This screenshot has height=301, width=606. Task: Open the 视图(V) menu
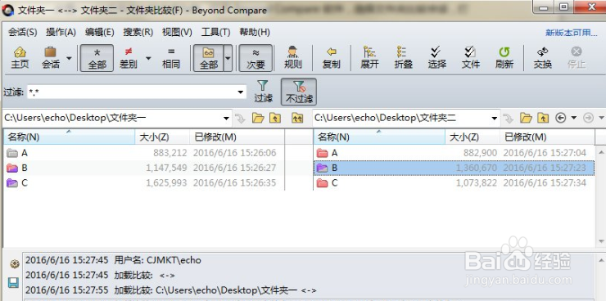(177, 32)
